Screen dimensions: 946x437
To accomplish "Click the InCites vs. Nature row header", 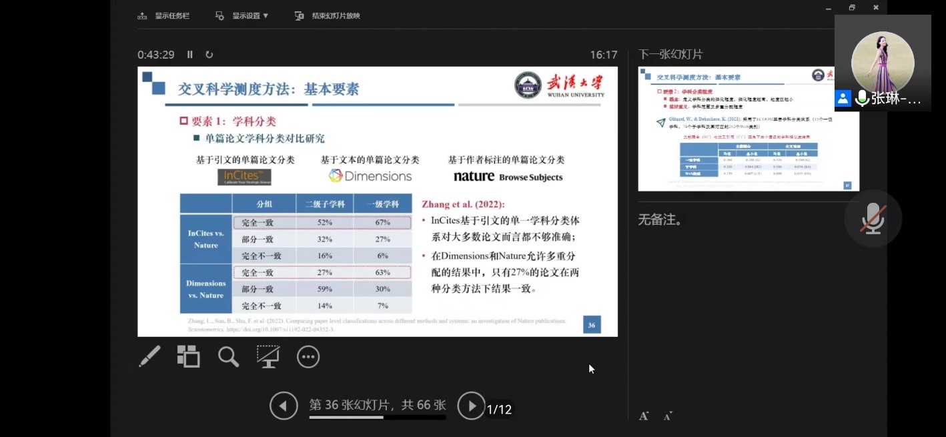I will (x=205, y=239).
